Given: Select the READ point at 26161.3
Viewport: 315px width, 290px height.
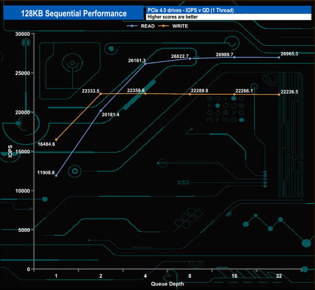Looking at the screenshot, I should [145, 64].
